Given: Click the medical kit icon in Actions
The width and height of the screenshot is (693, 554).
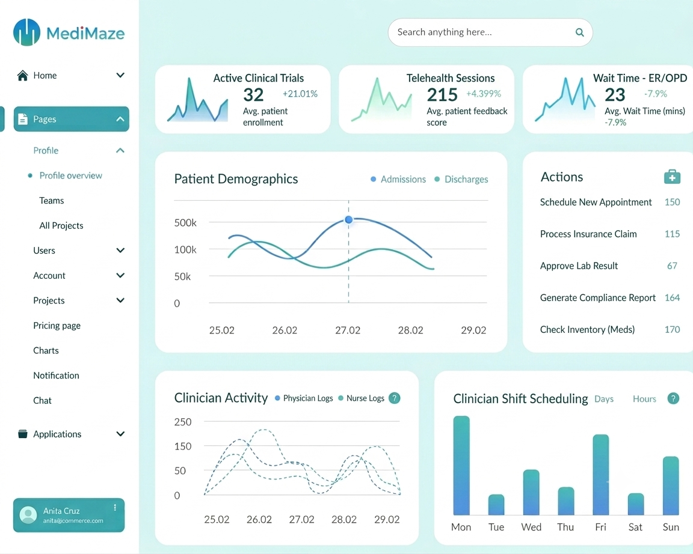Looking at the screenshot, I should pos(672,177).
